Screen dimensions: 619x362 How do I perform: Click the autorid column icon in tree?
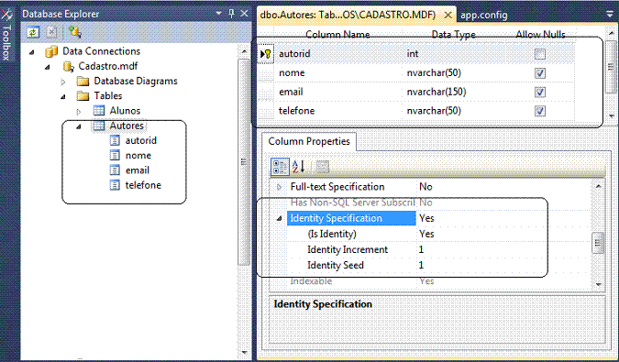click(115, 140)
